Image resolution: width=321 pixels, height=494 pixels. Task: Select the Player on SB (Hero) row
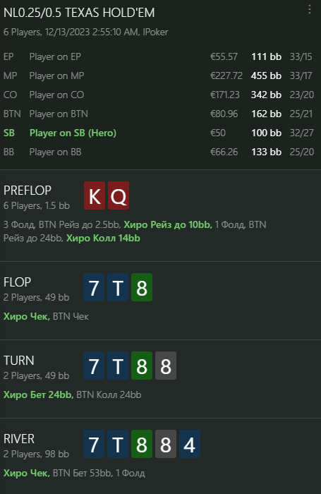pos(159,133)
